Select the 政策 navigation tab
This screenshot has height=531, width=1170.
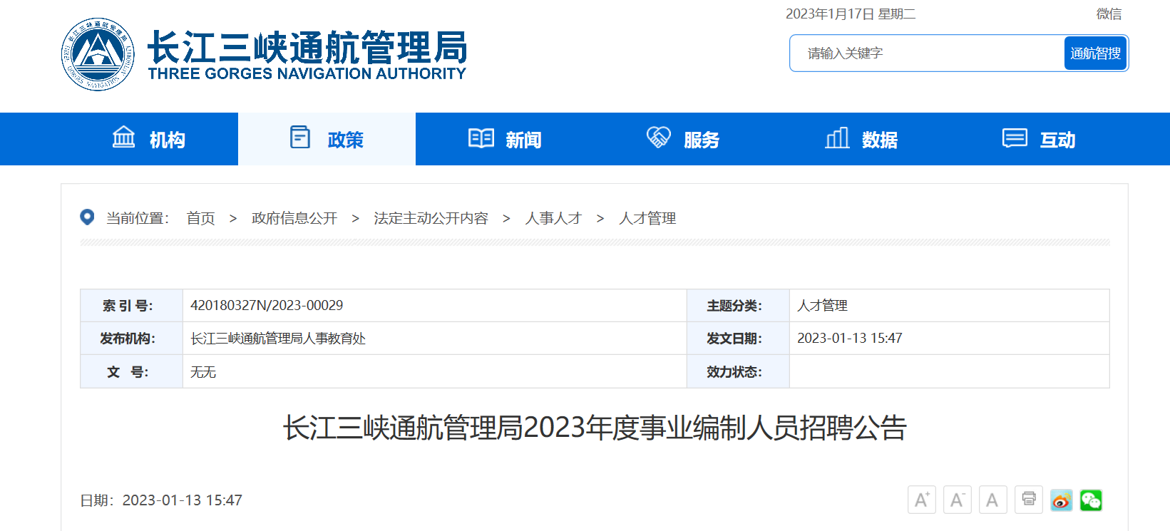coord(327,139)
